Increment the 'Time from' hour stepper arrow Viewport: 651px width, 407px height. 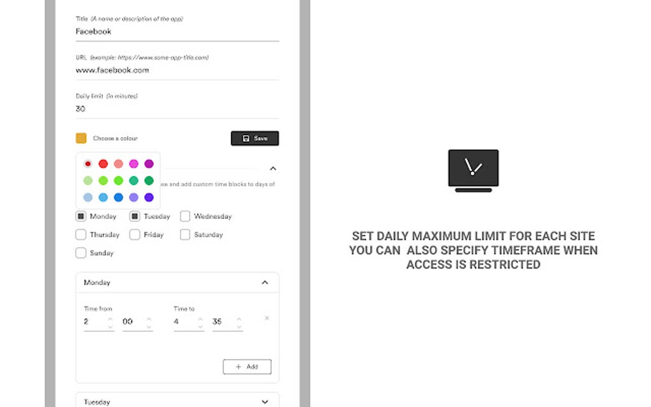[110, 318]
